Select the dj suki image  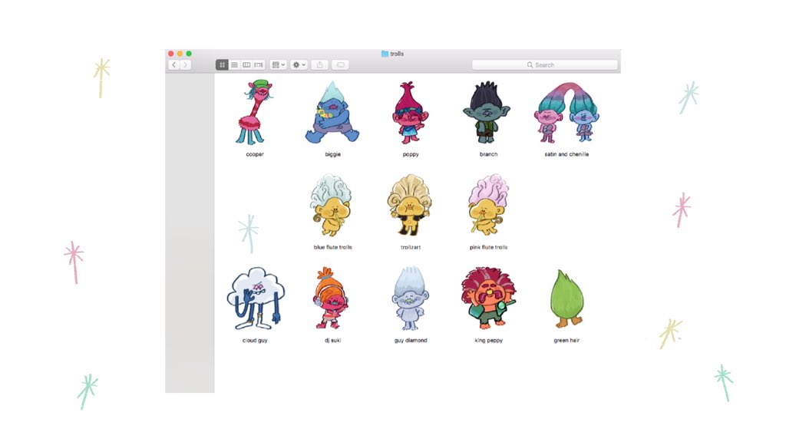pyautogui.click(x=332, y=299)
